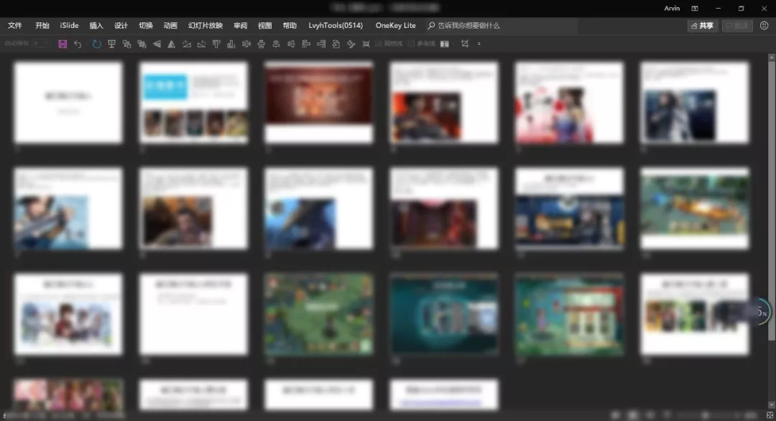
Task: Click the Save icon on quick access toolbar
Action: tap(62, 44)
